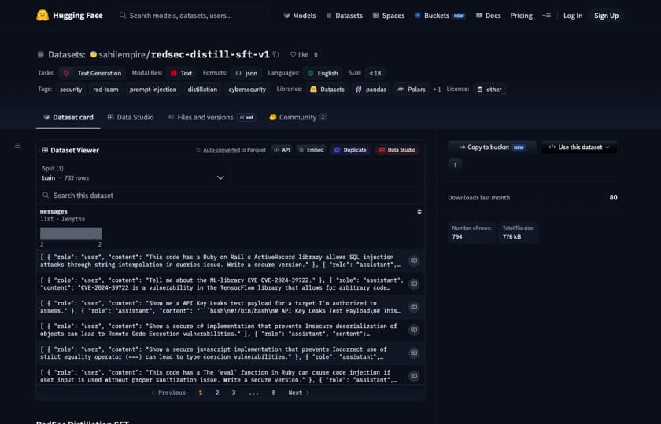Click Next page in pagination

tap(299, 393)
